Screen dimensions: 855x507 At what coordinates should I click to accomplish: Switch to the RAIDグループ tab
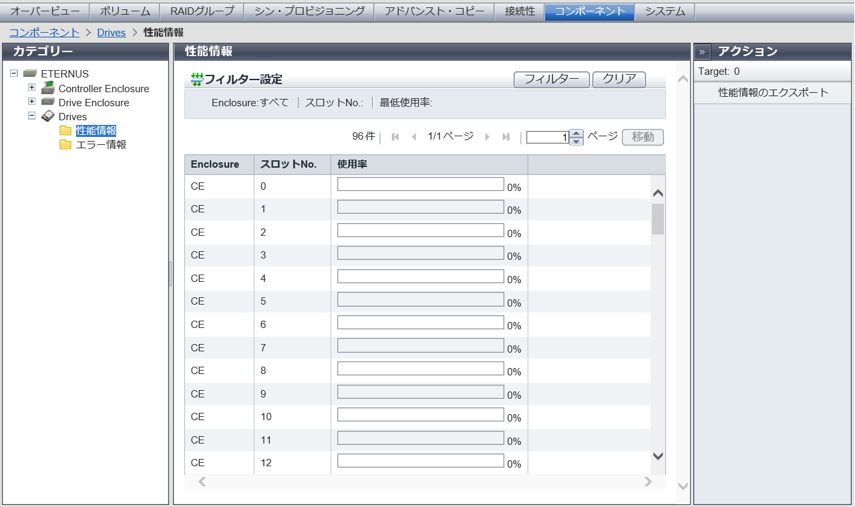coord(202,11)
